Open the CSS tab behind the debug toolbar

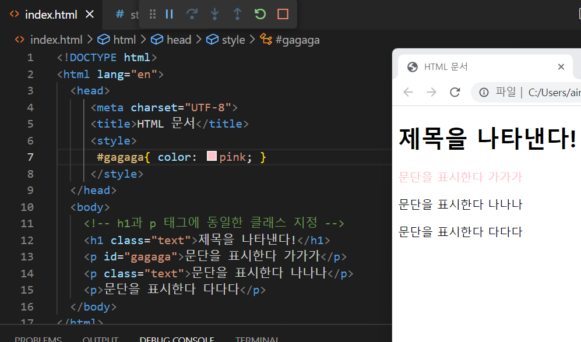[126, 15]
